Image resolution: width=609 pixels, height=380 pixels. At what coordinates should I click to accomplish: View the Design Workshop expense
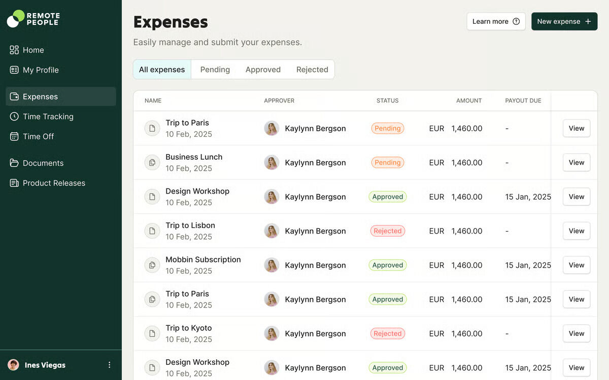tap(576, 197)
